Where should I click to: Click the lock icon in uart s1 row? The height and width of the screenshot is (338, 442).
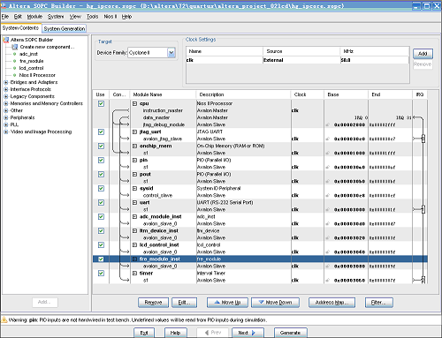[328, 209]
